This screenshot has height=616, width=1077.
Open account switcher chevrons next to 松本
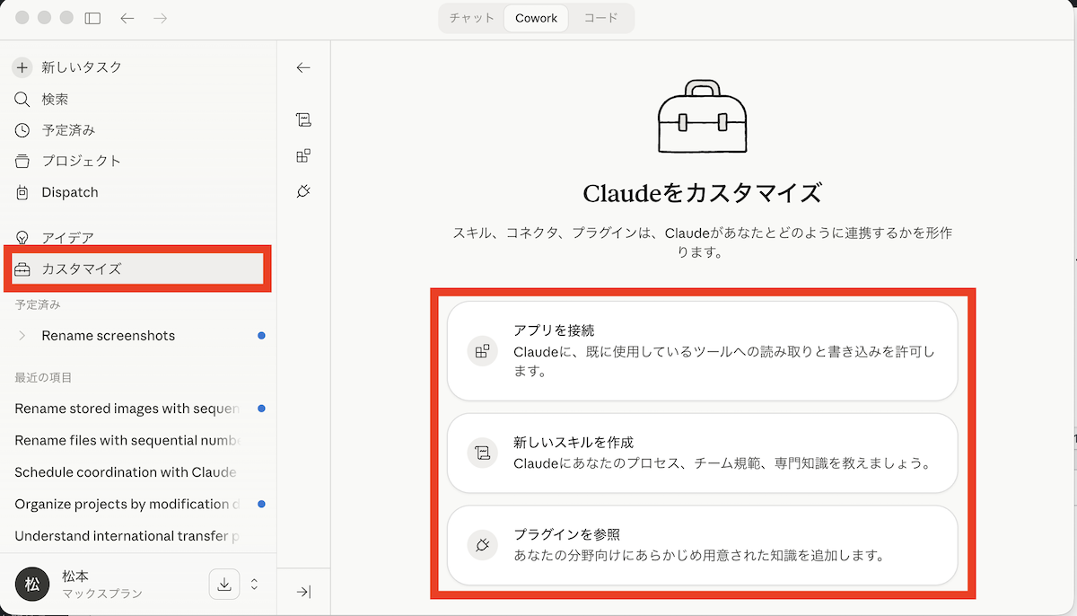(x=254, y=585)
